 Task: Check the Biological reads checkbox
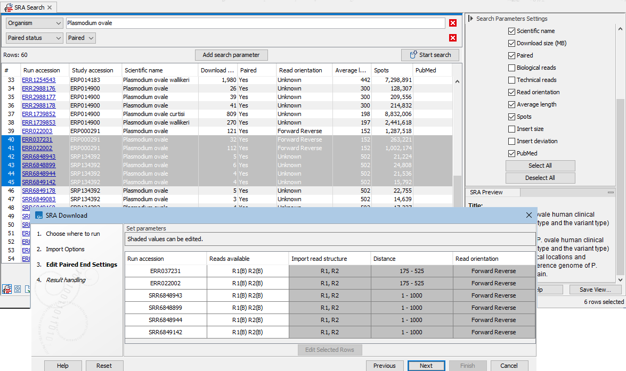511,68
